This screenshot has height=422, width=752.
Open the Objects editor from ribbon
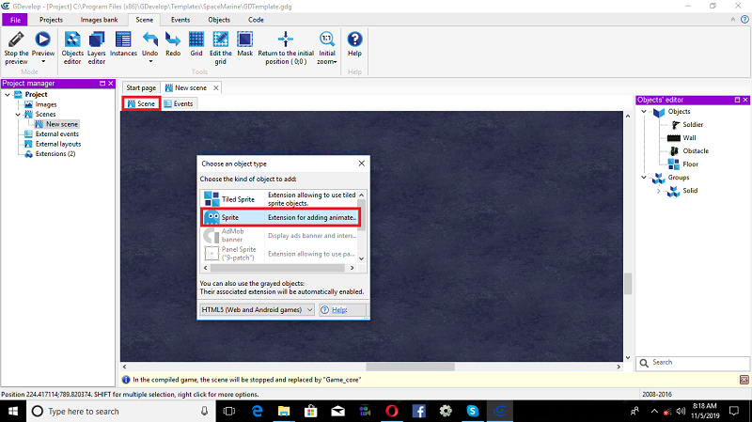[x=72, y=48]
